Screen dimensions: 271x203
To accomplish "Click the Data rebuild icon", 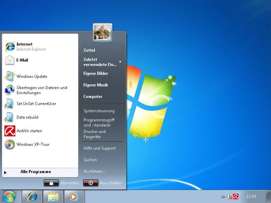I will point(9,117).
